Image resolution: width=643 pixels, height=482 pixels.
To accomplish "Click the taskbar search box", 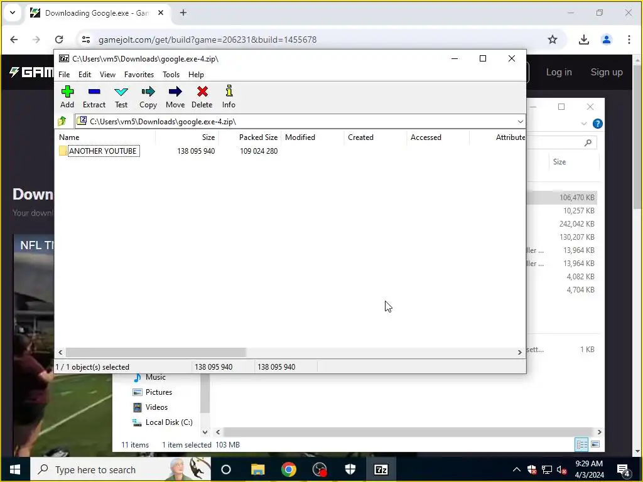I will pyautogui.click(x=121, y=469).
